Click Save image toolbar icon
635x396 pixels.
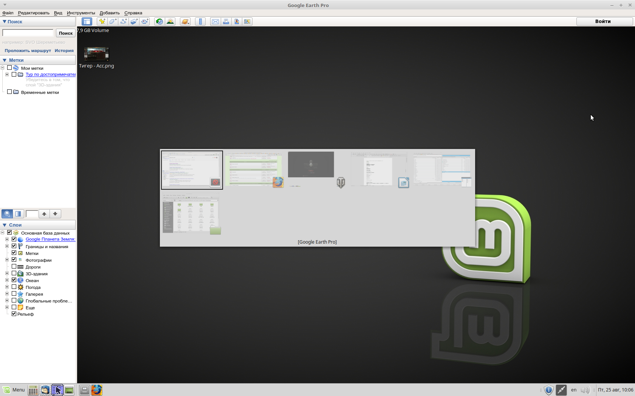[237, 21]
